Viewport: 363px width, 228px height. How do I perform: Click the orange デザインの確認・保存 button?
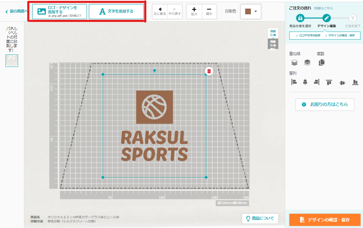click(x=325, y=220)
